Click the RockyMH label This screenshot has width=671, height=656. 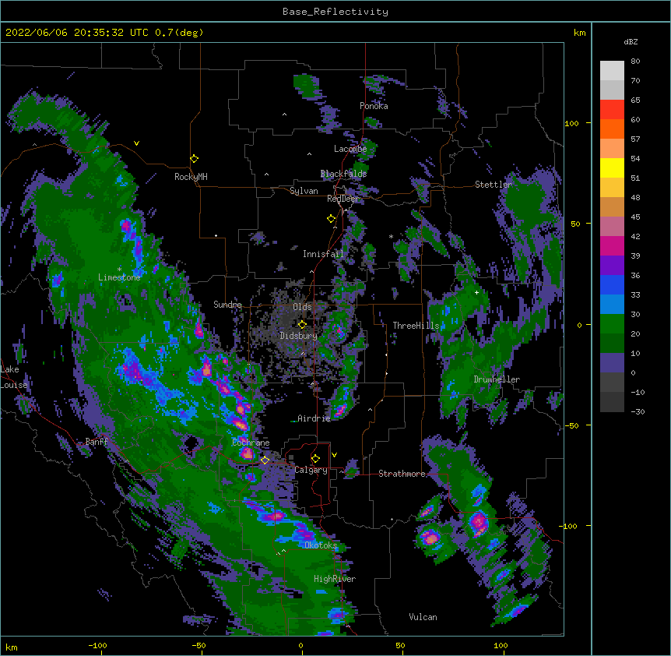[191, 177]
